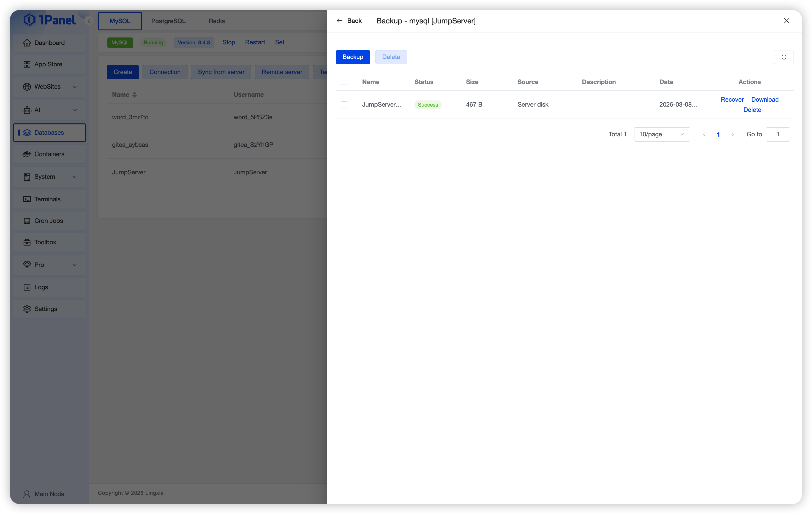The width and height of the screenshot is (812, 514).
Task: Check the JumpServer backup row checkbox
Action: point(344,105)
